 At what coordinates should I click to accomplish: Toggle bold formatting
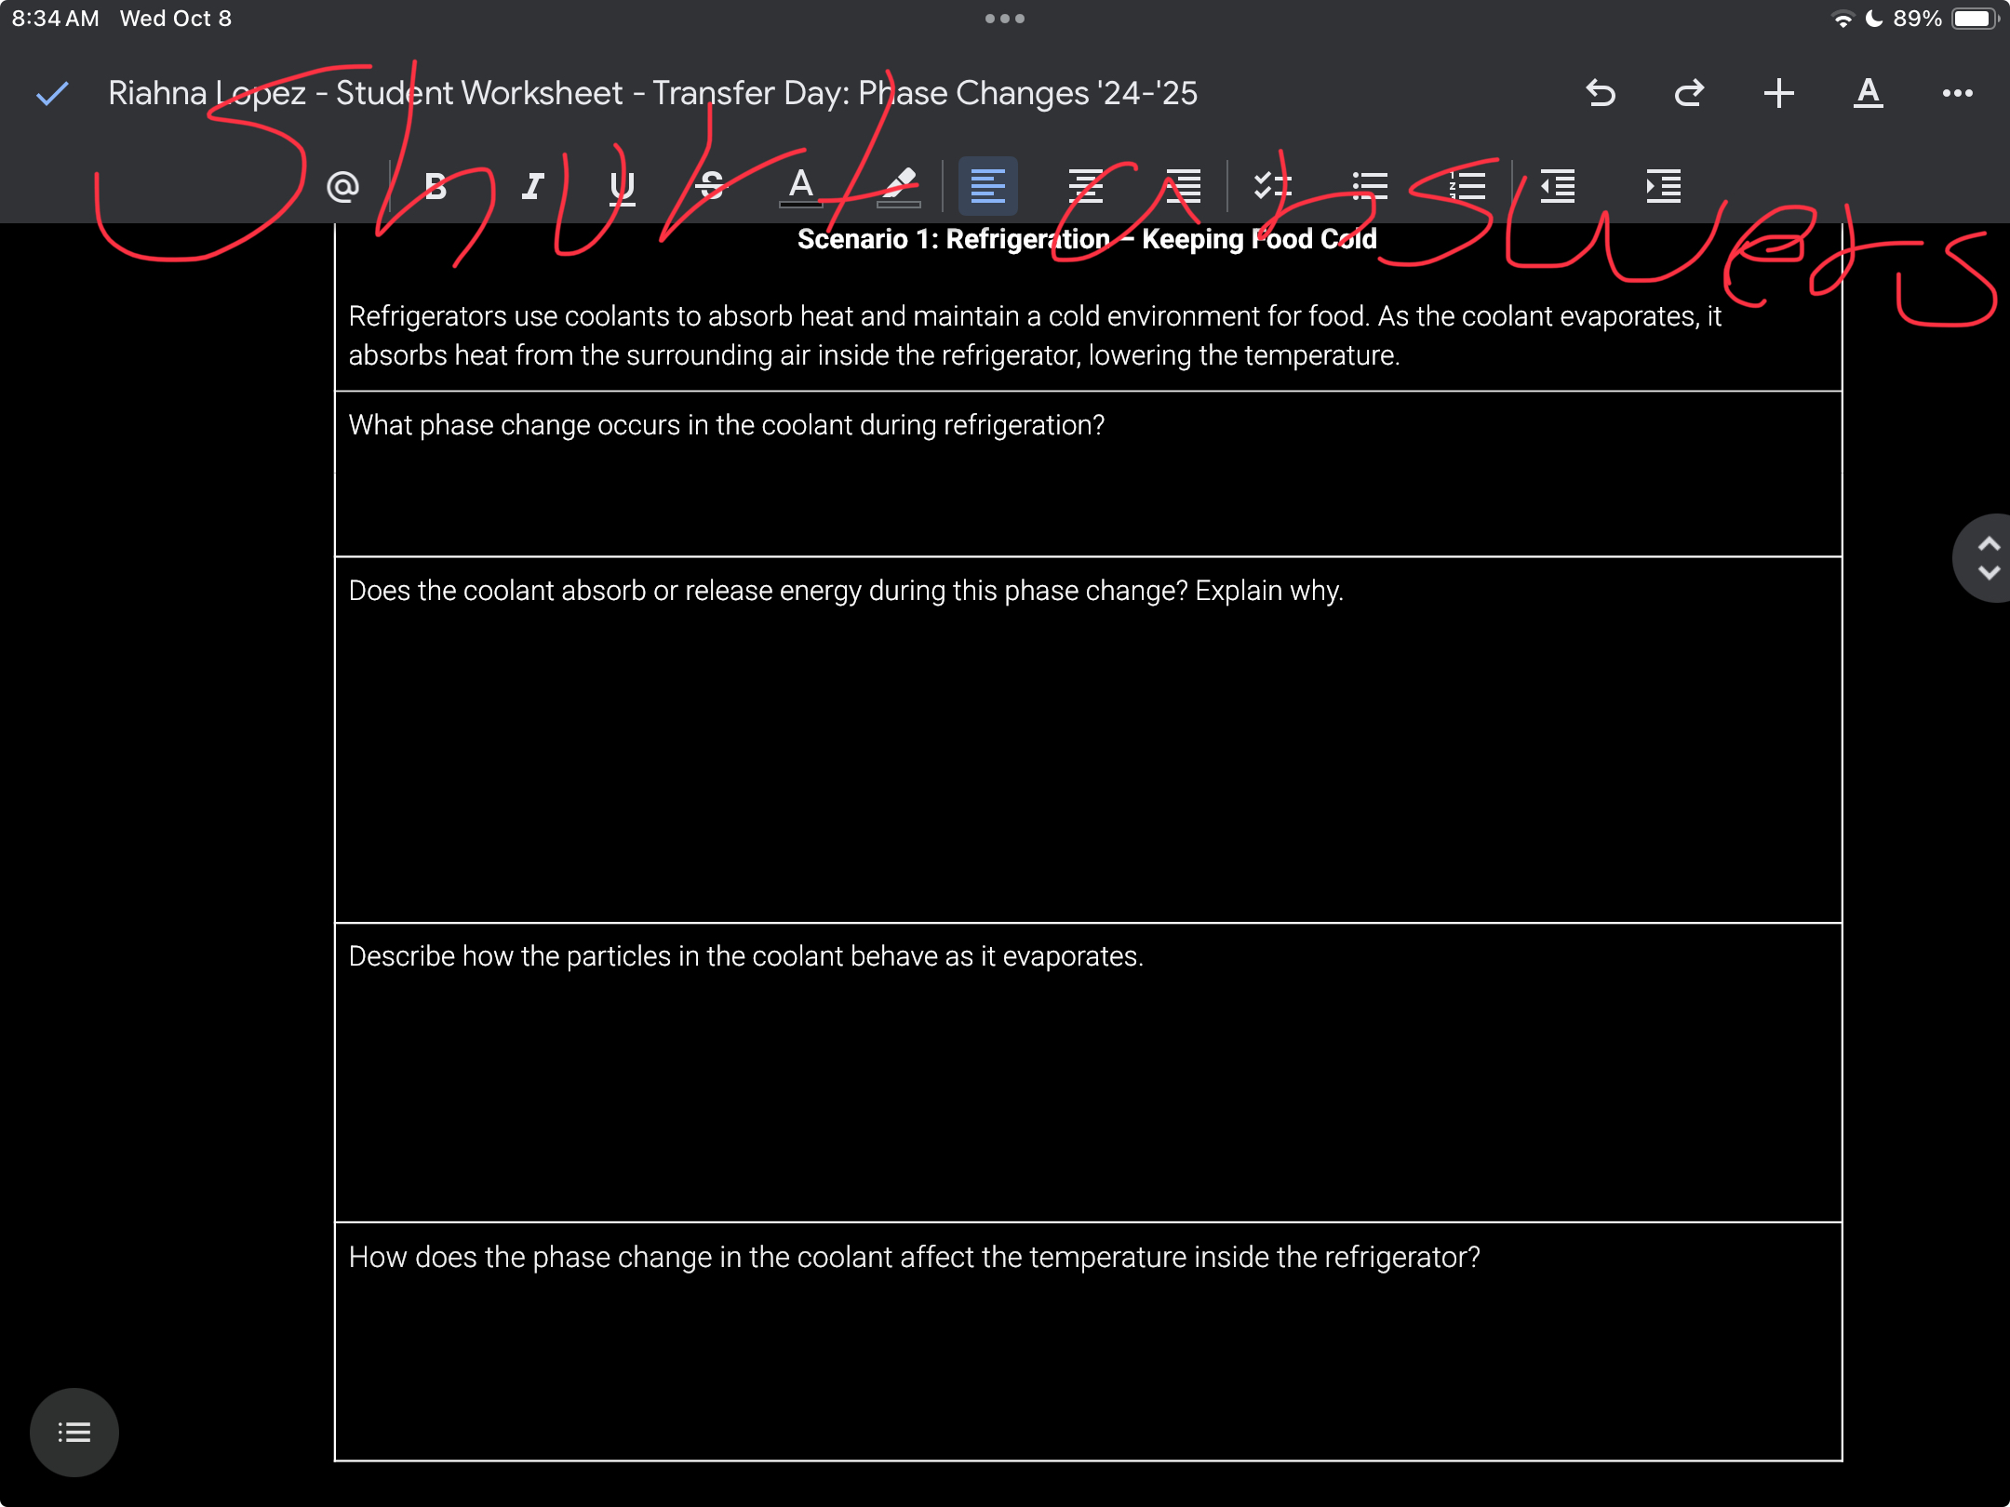(x=435, y=186)
